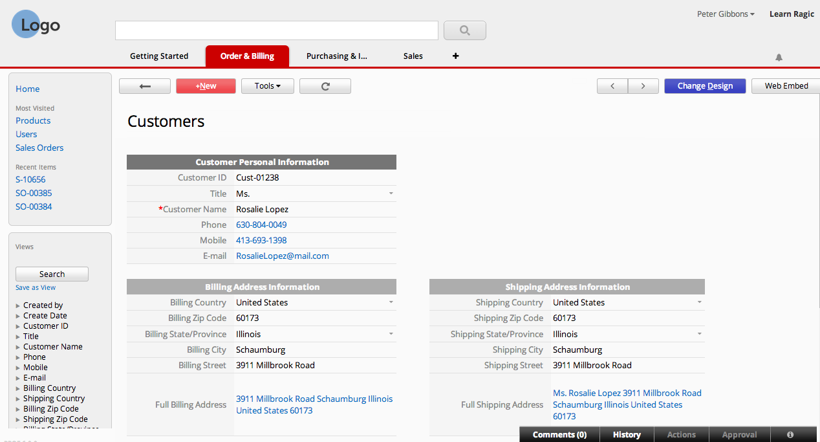Open the Tools dropdown

(x=268, y=86)
